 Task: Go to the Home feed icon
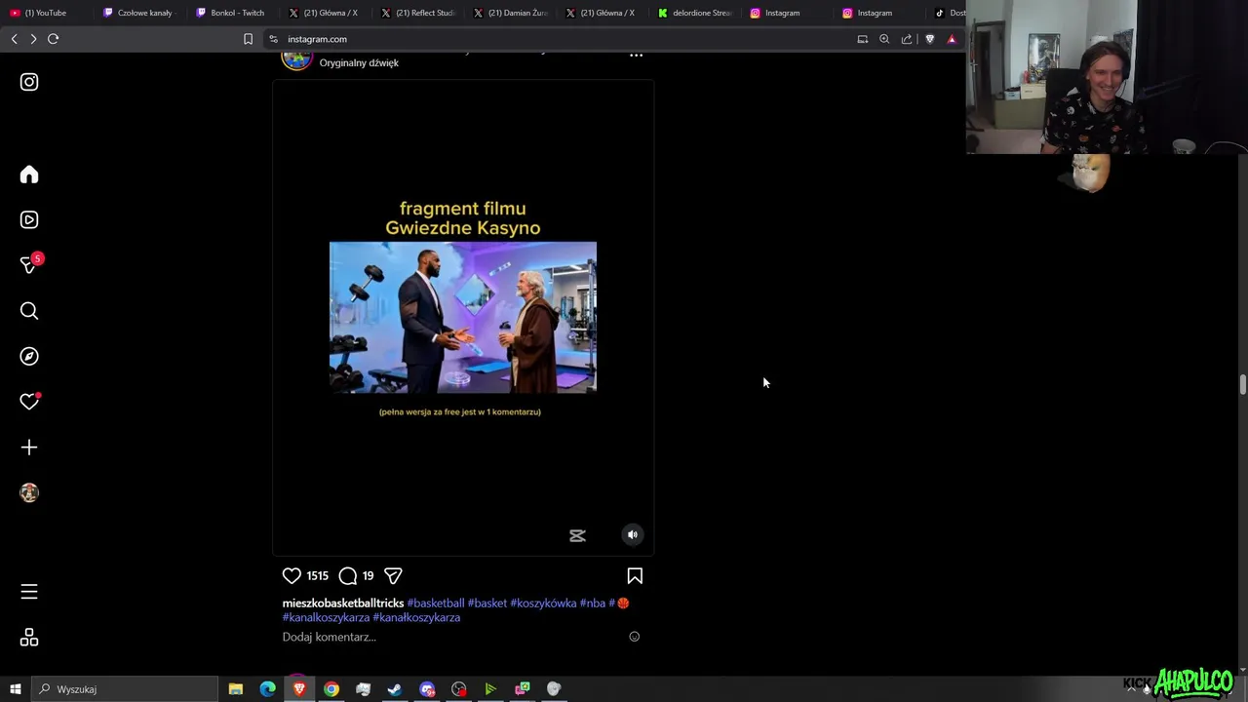coord(29,175)
